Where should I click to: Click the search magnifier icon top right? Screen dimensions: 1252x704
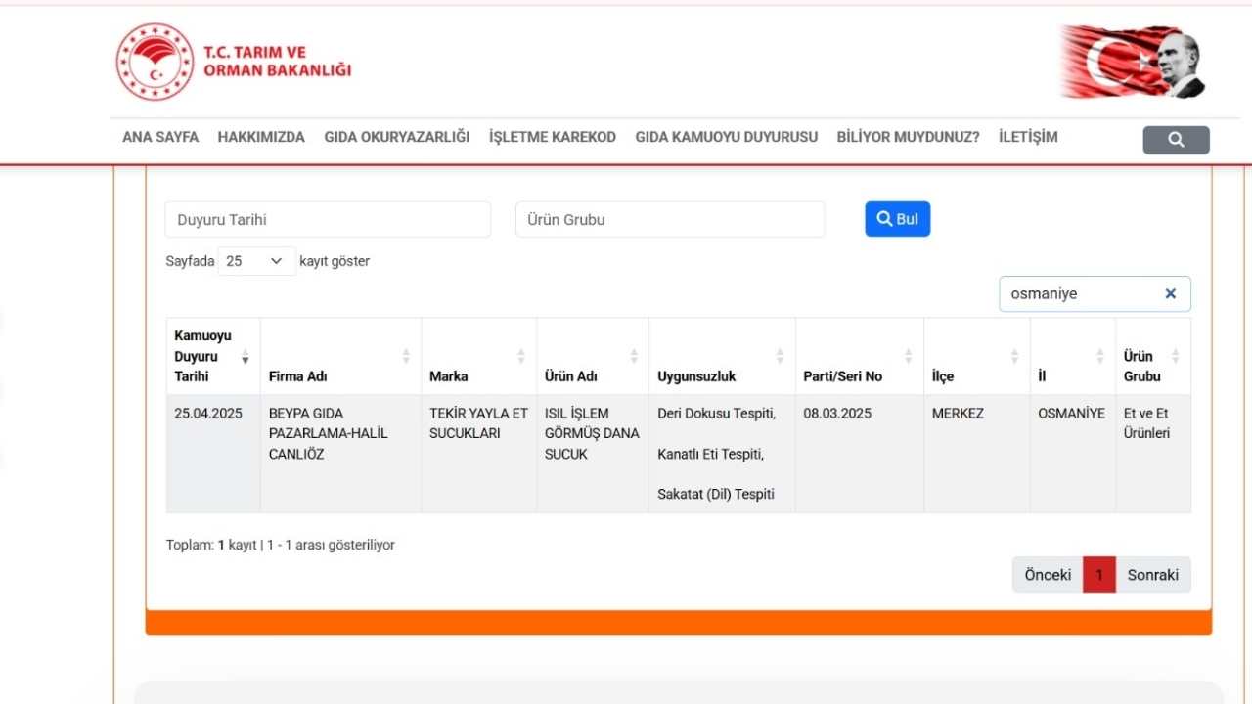(x=1176, y=139)
